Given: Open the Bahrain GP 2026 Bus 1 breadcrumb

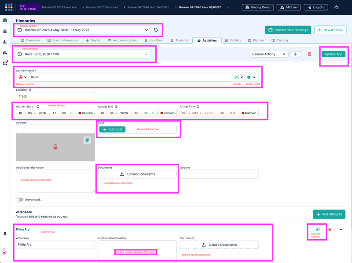Looking at the screenshot, I should 149,7.
